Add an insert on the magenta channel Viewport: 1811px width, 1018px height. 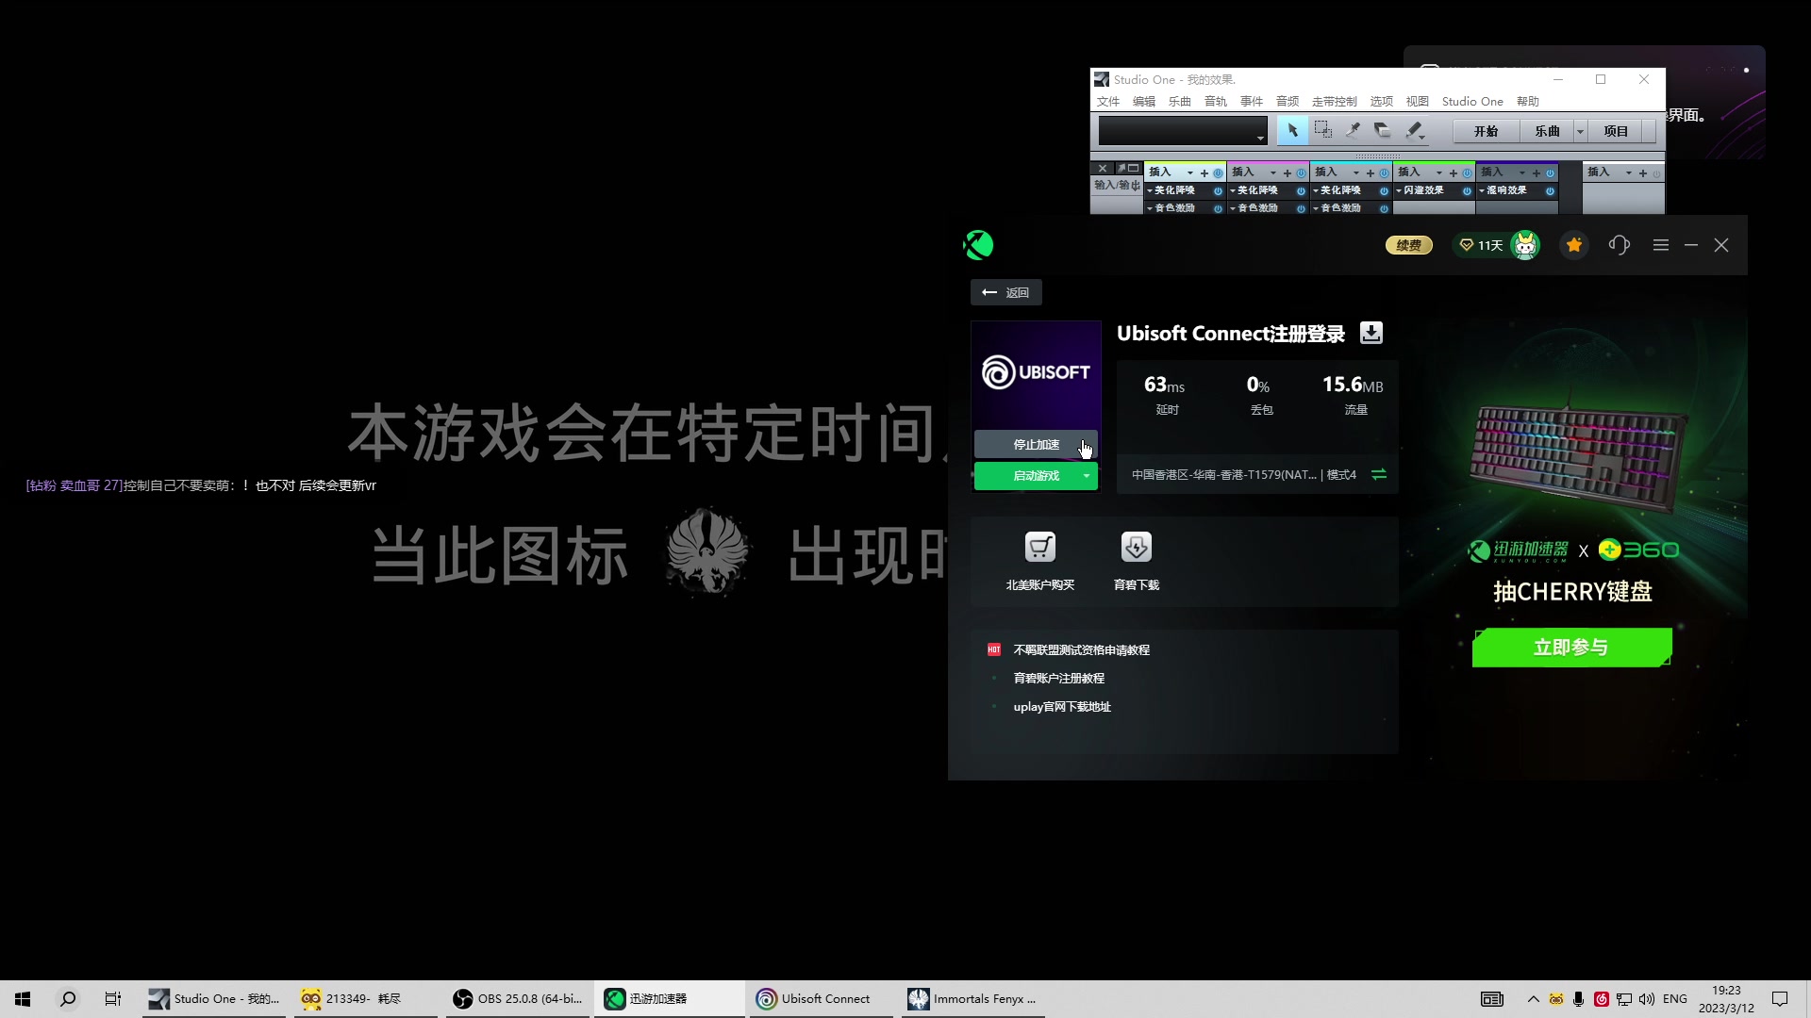1288,173
